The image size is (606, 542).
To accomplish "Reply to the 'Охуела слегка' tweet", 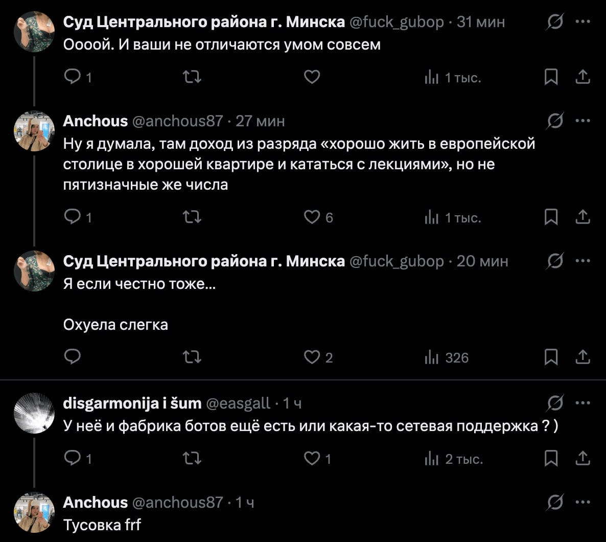I will click(73, 357).
